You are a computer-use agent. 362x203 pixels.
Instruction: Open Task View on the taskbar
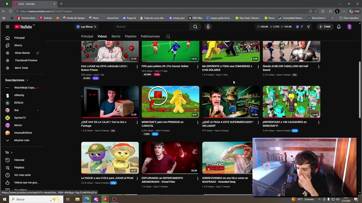pos(68,199)
